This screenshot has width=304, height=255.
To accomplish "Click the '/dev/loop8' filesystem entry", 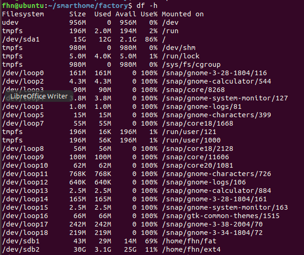I will point(23,149).
